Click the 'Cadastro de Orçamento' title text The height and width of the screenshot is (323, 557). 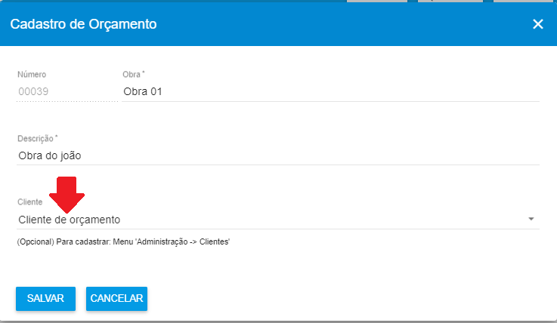click(x=83, y=24)
